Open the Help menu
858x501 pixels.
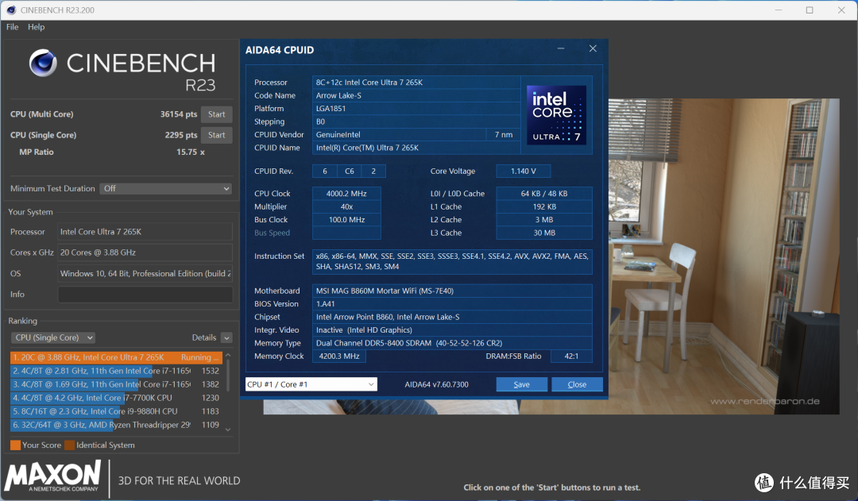point(36,27)
